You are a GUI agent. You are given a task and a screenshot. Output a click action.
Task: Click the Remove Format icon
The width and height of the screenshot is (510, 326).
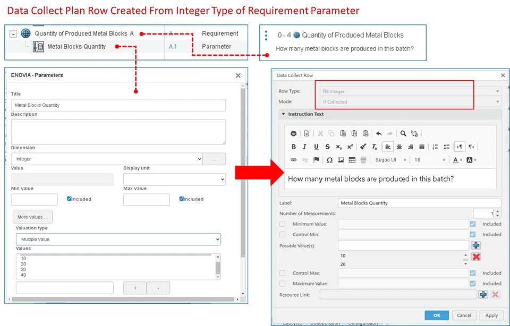pos(375,147)
